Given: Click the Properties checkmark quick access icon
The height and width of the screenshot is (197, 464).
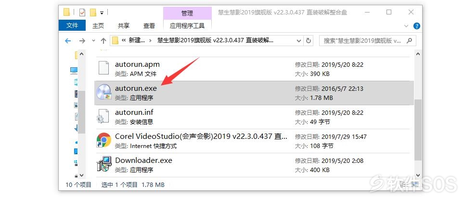Looking at the screenshot, I should click(82, 12).
